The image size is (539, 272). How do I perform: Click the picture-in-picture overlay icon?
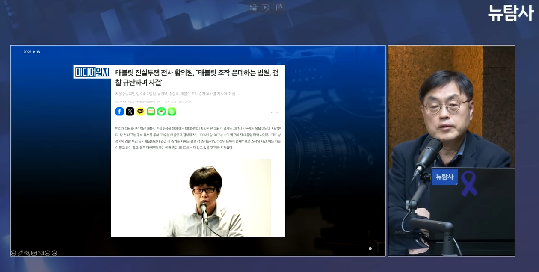click(253, 7)
